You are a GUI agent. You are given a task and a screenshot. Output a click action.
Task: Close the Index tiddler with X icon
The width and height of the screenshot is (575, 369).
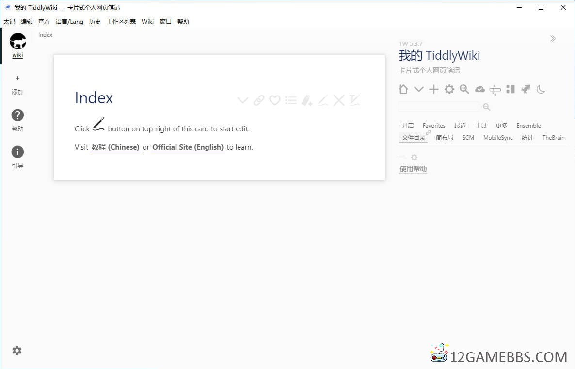pyautogui.click(x=339, y=100)
